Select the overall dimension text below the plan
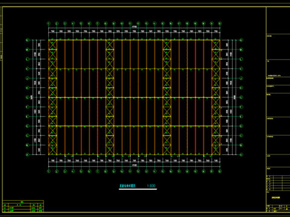290x217 pixels. [x=134, y=165]
